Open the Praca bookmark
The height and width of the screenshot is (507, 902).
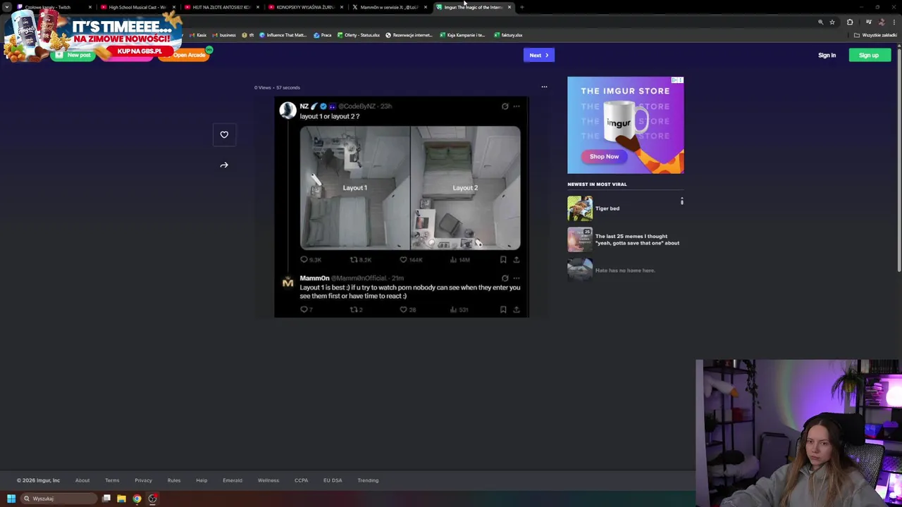point(322,35)
